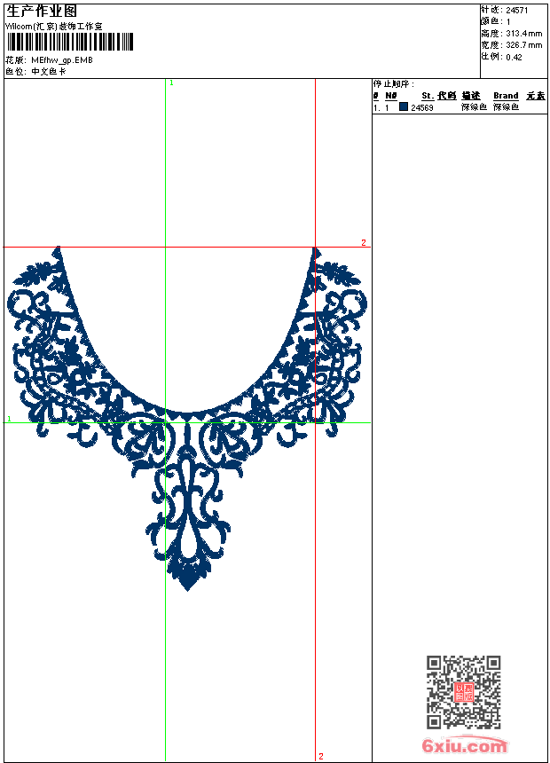
Task: Open the 6xiu.com watermark link
Action: (465, 745)
